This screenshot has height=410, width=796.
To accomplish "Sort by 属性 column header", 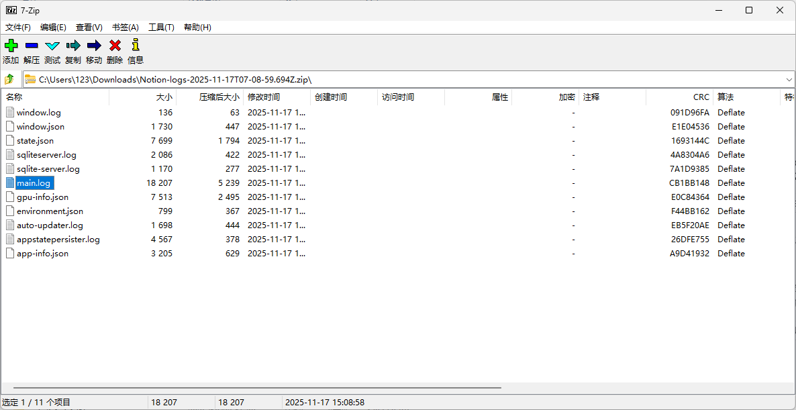I will click(479, 97).
